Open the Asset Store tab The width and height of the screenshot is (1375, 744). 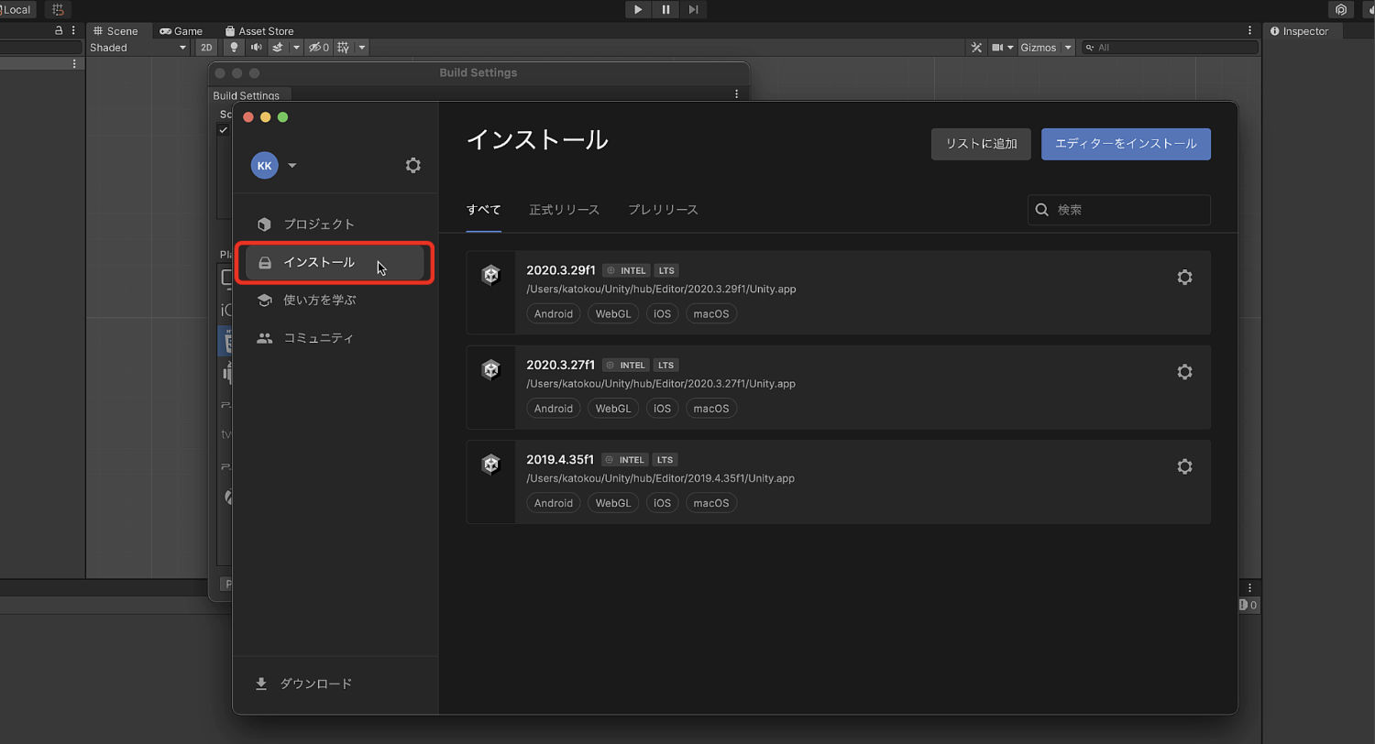[x=259, y=31]
